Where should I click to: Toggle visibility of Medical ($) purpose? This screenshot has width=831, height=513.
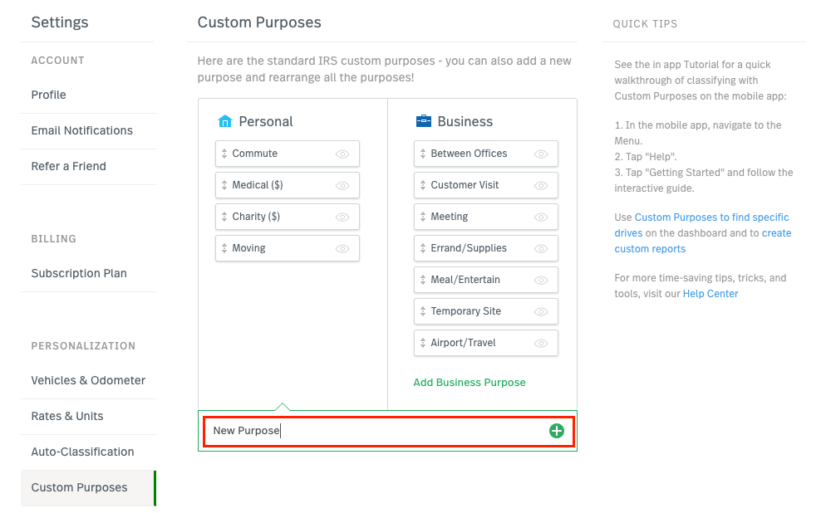tap(342, 186)
